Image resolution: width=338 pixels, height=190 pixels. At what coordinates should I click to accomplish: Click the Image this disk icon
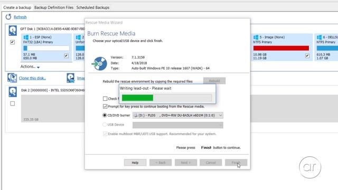(70, 78)
